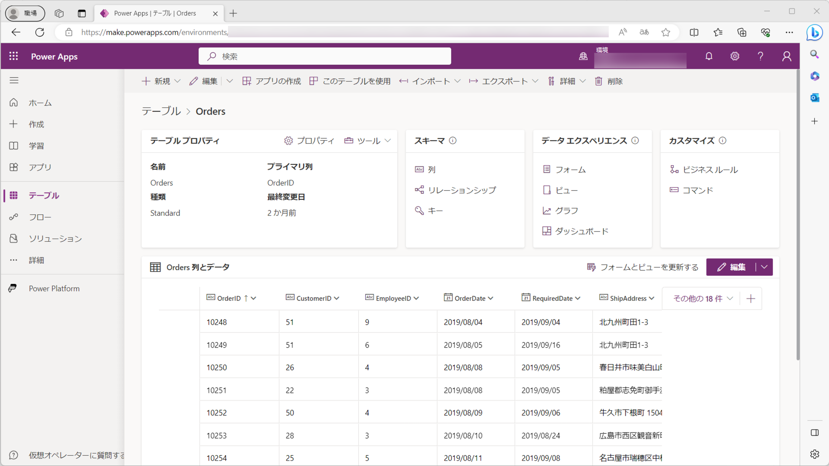Viewport: 829px width, 466px height.
Task: Open リレーションシップ in Schema
Action: 456,190
